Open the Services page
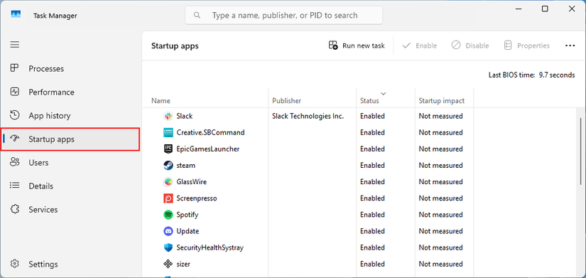The image size is (586, 278). (x=70, y=210)
